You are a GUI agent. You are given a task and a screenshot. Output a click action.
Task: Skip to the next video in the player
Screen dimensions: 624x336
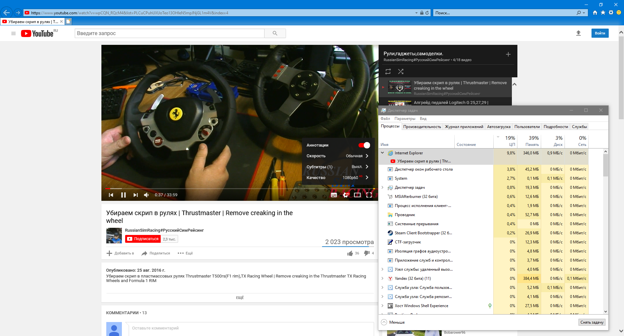tap(136, 195)
